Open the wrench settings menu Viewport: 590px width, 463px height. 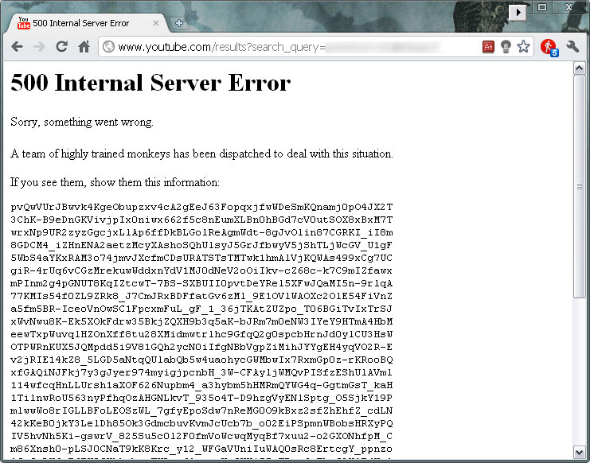tap(572, 47)
